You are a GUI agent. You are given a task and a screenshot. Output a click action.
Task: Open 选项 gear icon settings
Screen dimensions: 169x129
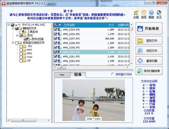144,13
